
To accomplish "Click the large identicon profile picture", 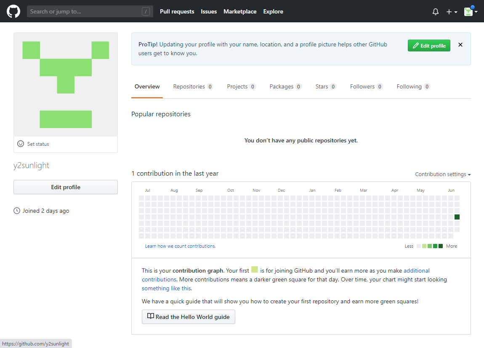I will tap(66, 85).
